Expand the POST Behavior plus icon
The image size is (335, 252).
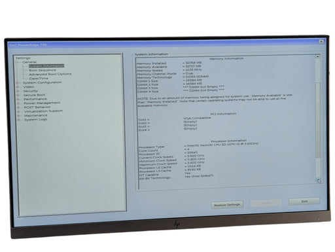[18, 107]
